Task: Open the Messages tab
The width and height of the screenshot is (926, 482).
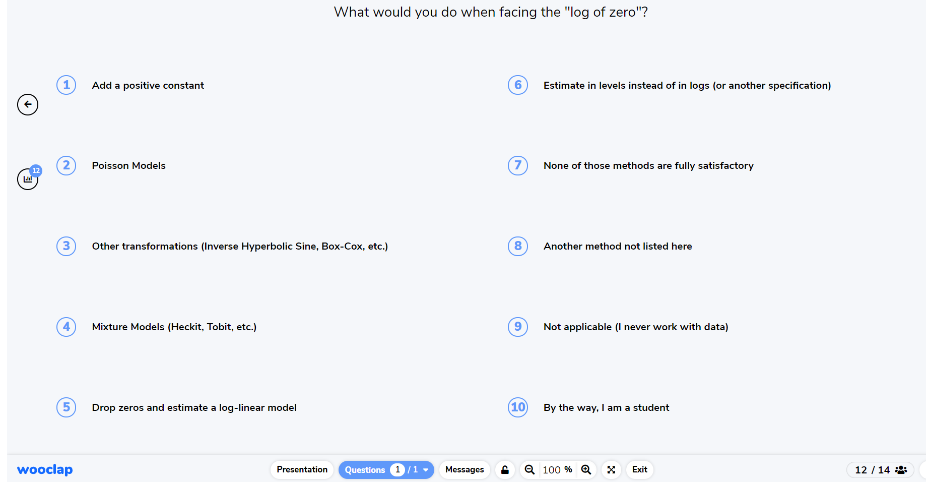Action: coord(465,470)
